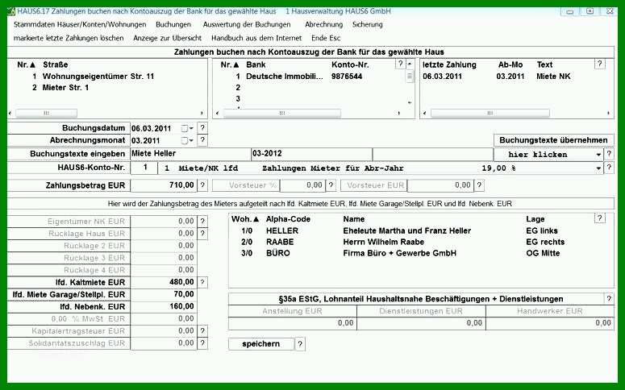This screenshot has width=625, height=390.
Task: Open help beside the hier klicken dropdown
Action: pos(609,154)
